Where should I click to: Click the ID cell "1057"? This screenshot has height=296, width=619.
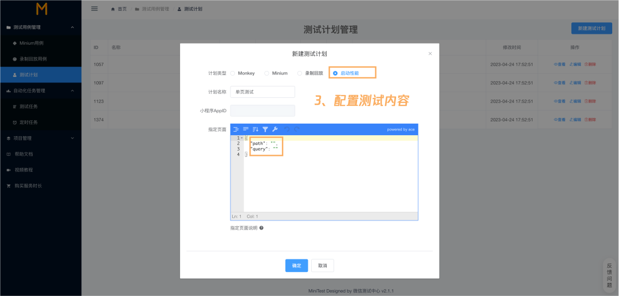click(x=99, y=64)
